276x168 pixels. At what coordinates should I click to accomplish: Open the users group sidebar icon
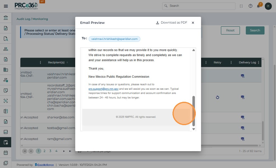pos(6,49)
